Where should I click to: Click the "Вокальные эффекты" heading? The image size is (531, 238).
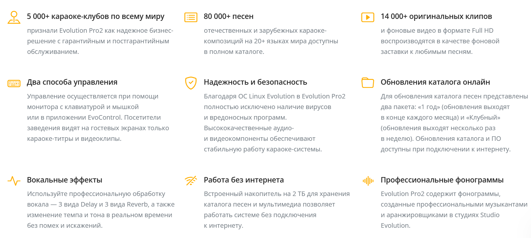tap(64, 180)
